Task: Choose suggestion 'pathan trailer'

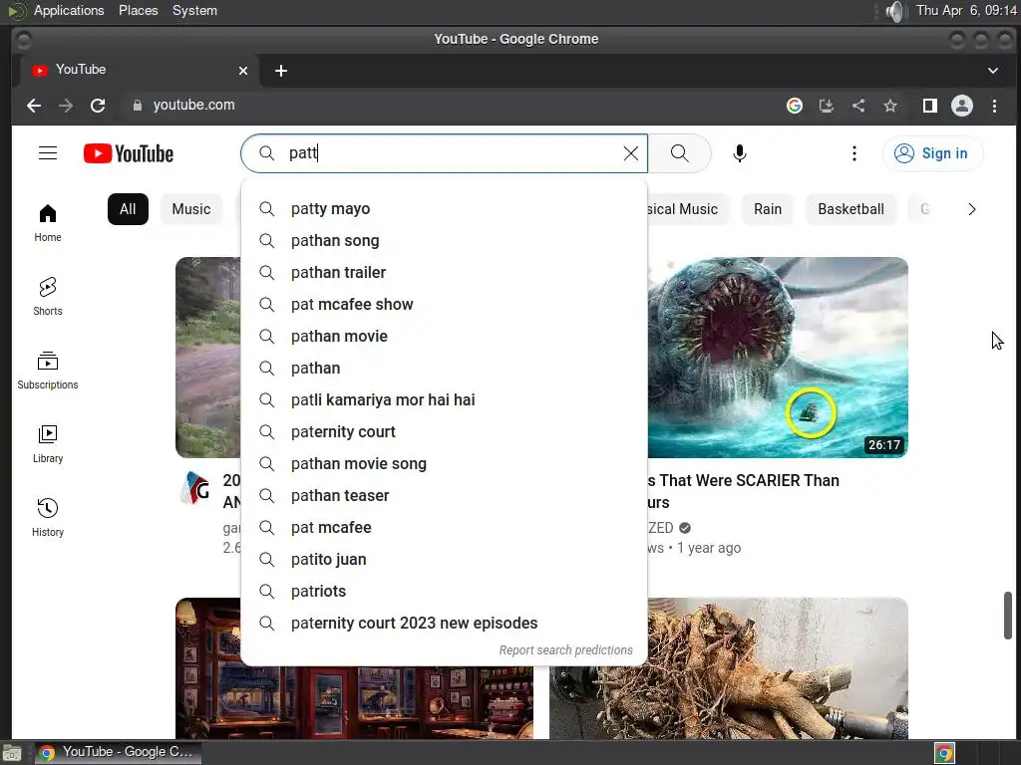Action: (444, 273)
